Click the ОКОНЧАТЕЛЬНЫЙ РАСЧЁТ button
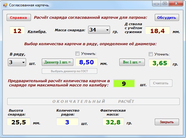Screen dimensions: 186x138 coord(93,101)
